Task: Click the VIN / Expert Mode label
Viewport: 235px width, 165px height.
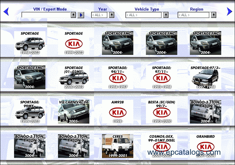Action: (50, 9)
